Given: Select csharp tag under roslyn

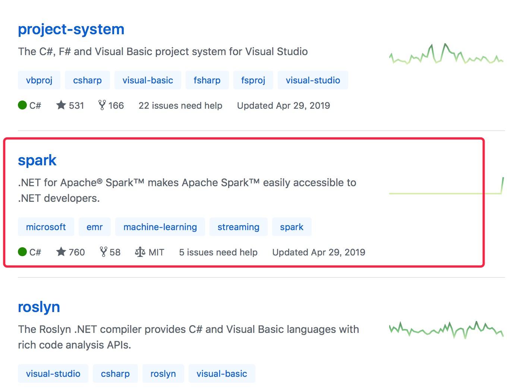Looking at the screenshot, I should [115, 373].
